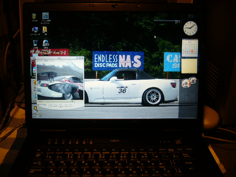
Task: Select the SD folder shortcut icon
Action: (45, 31)
